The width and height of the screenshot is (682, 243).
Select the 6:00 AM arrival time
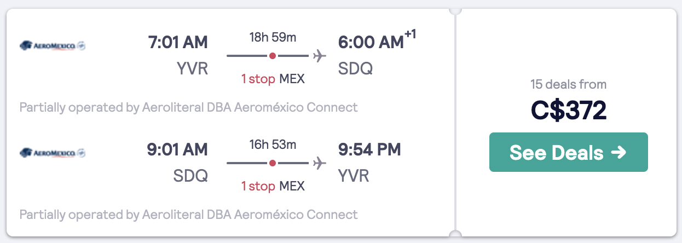(x=372, y=42)
